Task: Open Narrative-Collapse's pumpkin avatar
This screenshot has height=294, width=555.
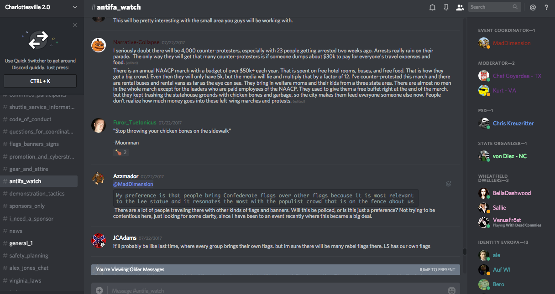Action: click(99, 45)
